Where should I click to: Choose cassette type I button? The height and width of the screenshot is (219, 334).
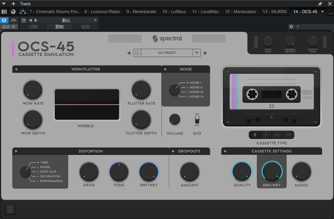[x=255, y=135]
